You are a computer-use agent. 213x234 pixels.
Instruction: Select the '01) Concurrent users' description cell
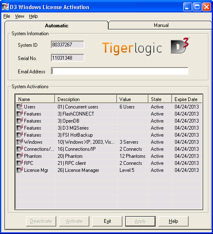(x=86, y=107)
